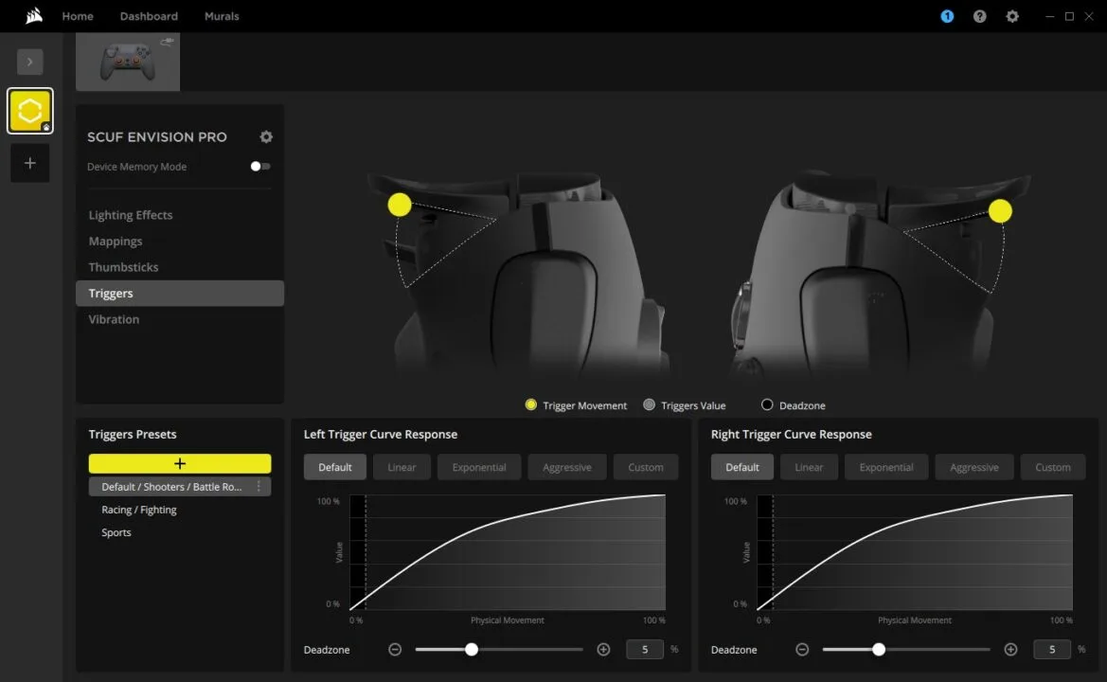1107x682 pixels.
Task: Add a new profile with sidebar plus
Action: coord(30,163)
